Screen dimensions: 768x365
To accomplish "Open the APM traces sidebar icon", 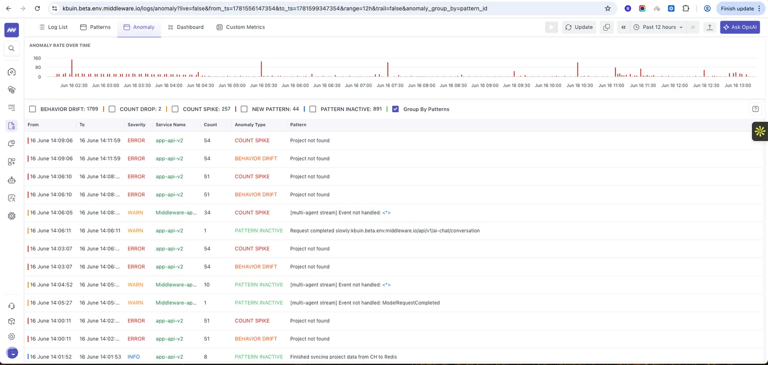I will [12, 108].
